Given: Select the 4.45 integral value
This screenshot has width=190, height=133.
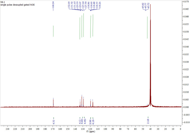Looking at the screenshot, I should [85, 122].
